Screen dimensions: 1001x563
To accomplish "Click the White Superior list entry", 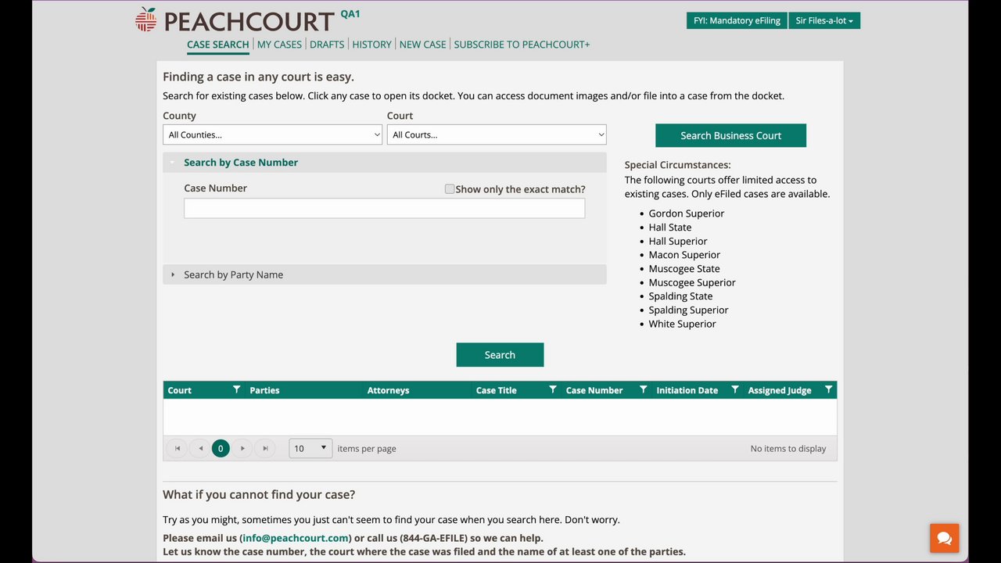I will (x=682, y=324).
